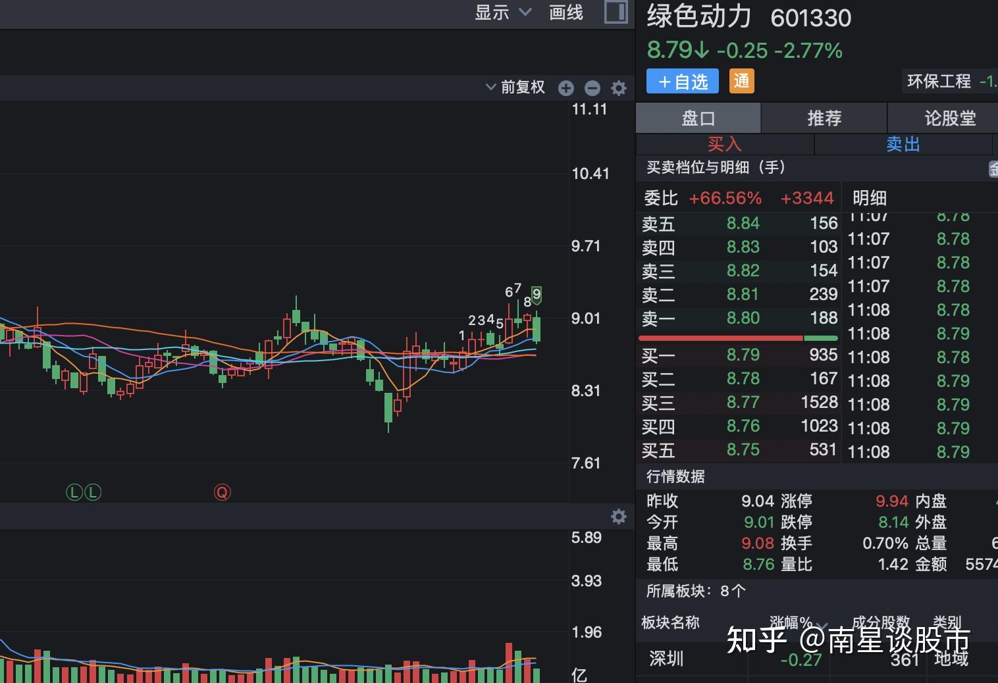Click the 所属板块: 8个 label
This screenshot has height=683, width=998.
tap(696, 591)
